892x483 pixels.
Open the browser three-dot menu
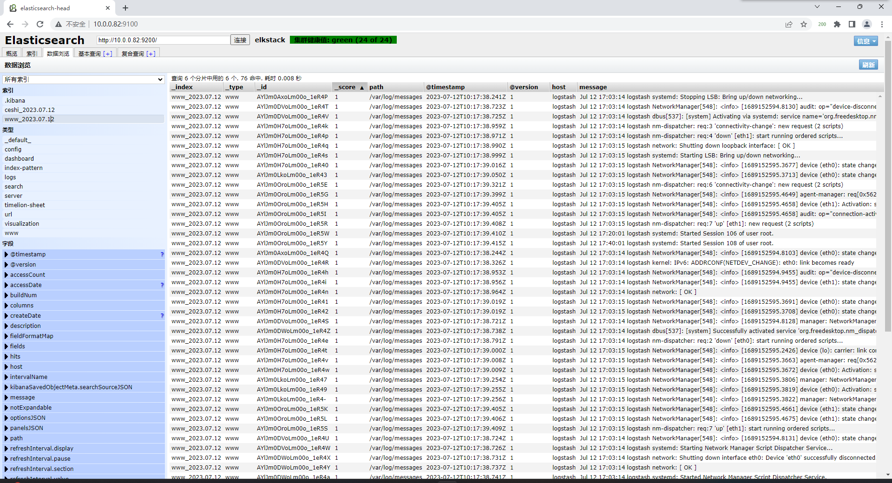pos(882,24)
